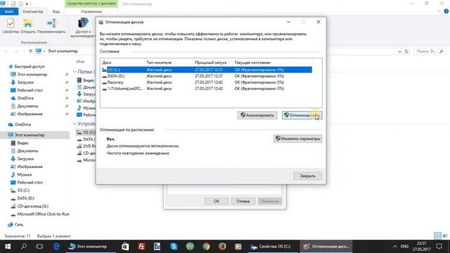Click the refresh icon by address bar

tap(406, 51)
